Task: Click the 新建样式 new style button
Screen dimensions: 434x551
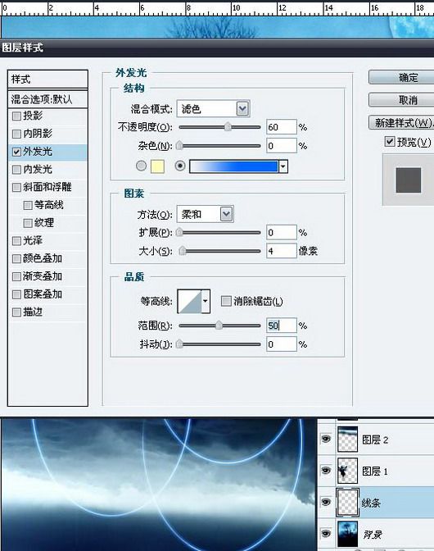Action: tap(402, 123)
